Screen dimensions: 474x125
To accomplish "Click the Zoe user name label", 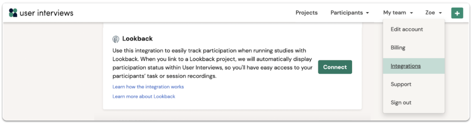I will [x=430, y=12].
